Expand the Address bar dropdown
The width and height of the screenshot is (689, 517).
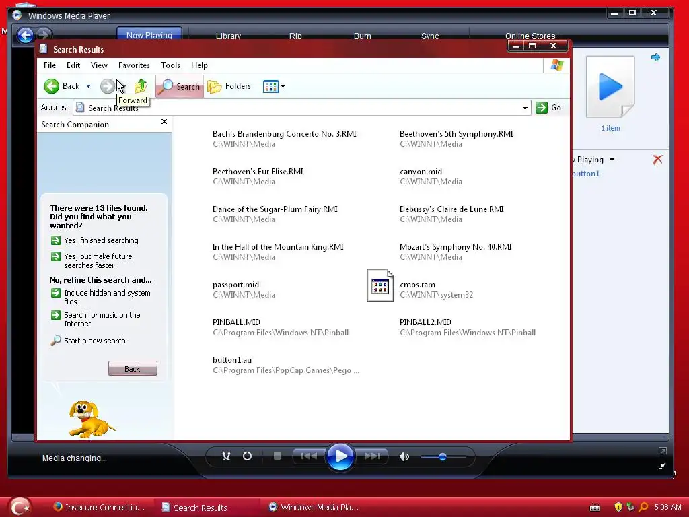pyautogui.click(x=525, y=108)
